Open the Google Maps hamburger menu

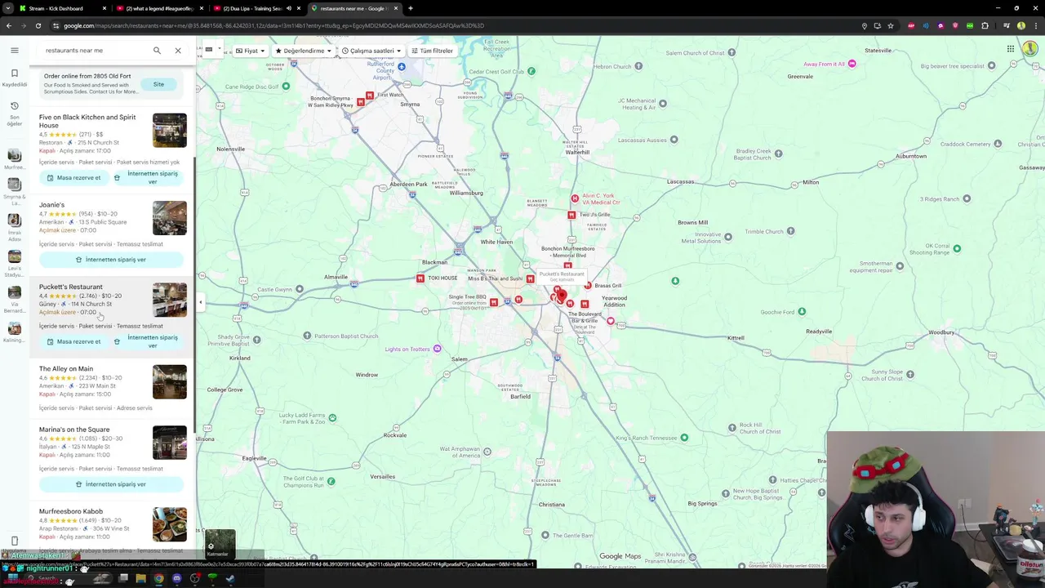[x=14, y=51]
